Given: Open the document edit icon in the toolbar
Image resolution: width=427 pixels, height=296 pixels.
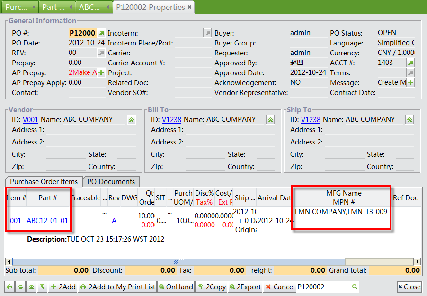Looking at the screenshot, I should pyautogui.click(x=42, y=287).
